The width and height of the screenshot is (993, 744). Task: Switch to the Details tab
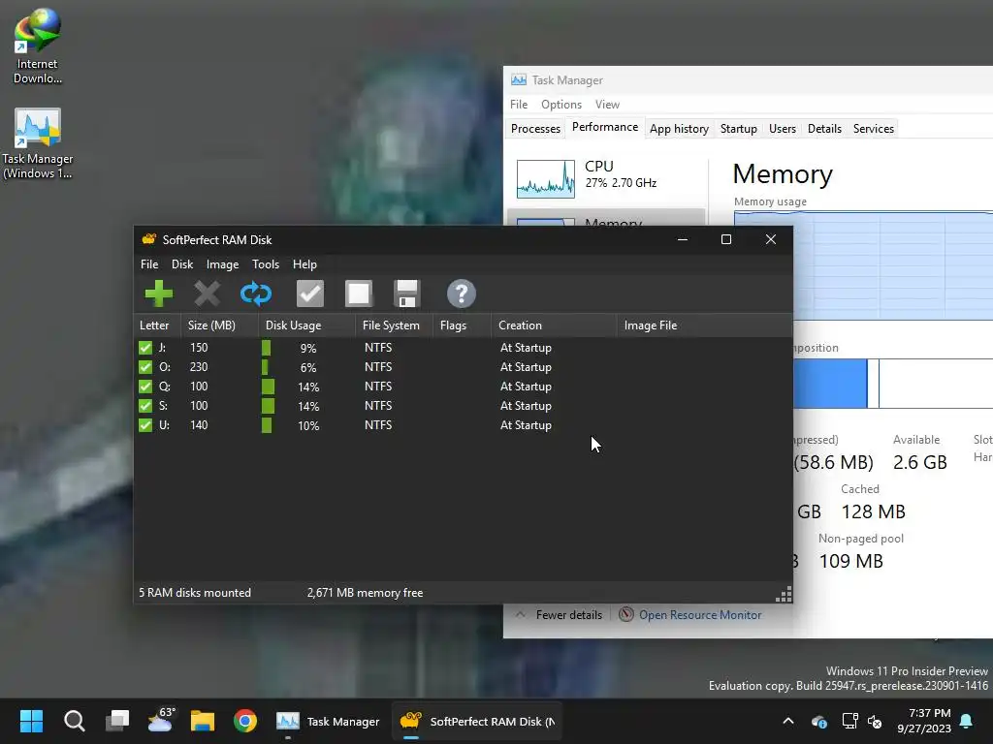click(824, 129)
